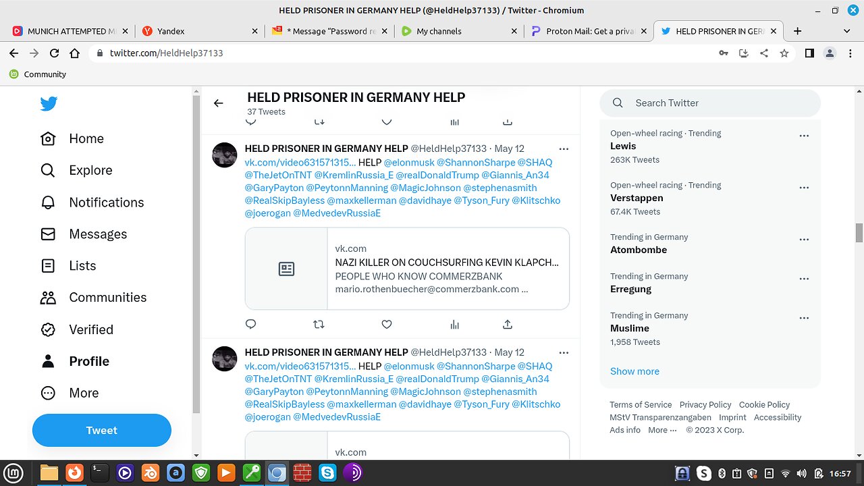Open Cookie Policy footer link
This screenshot has width=864, height=486.
pos(764,404)
